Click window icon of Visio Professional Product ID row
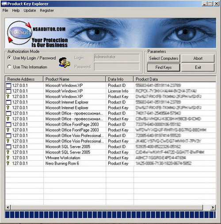221x224 pixels. 8,135
